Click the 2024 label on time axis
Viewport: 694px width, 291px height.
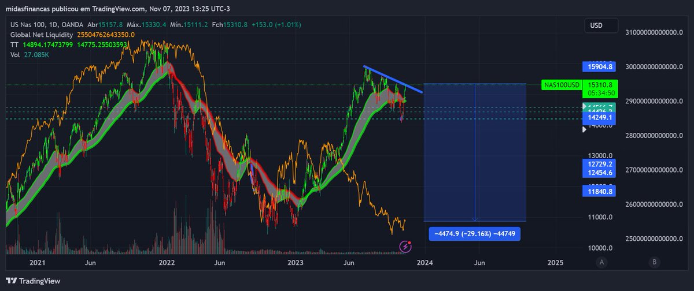425,262
